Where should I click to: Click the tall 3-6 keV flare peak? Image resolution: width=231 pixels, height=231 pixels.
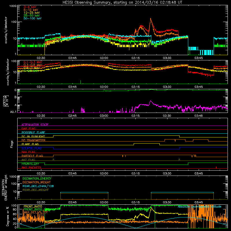[x=150, y=19]
